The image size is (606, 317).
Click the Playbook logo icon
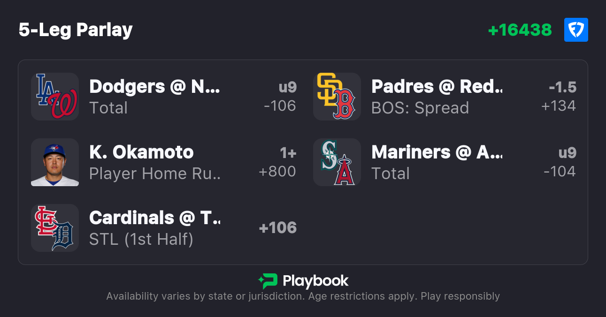(x=268, y=281)
